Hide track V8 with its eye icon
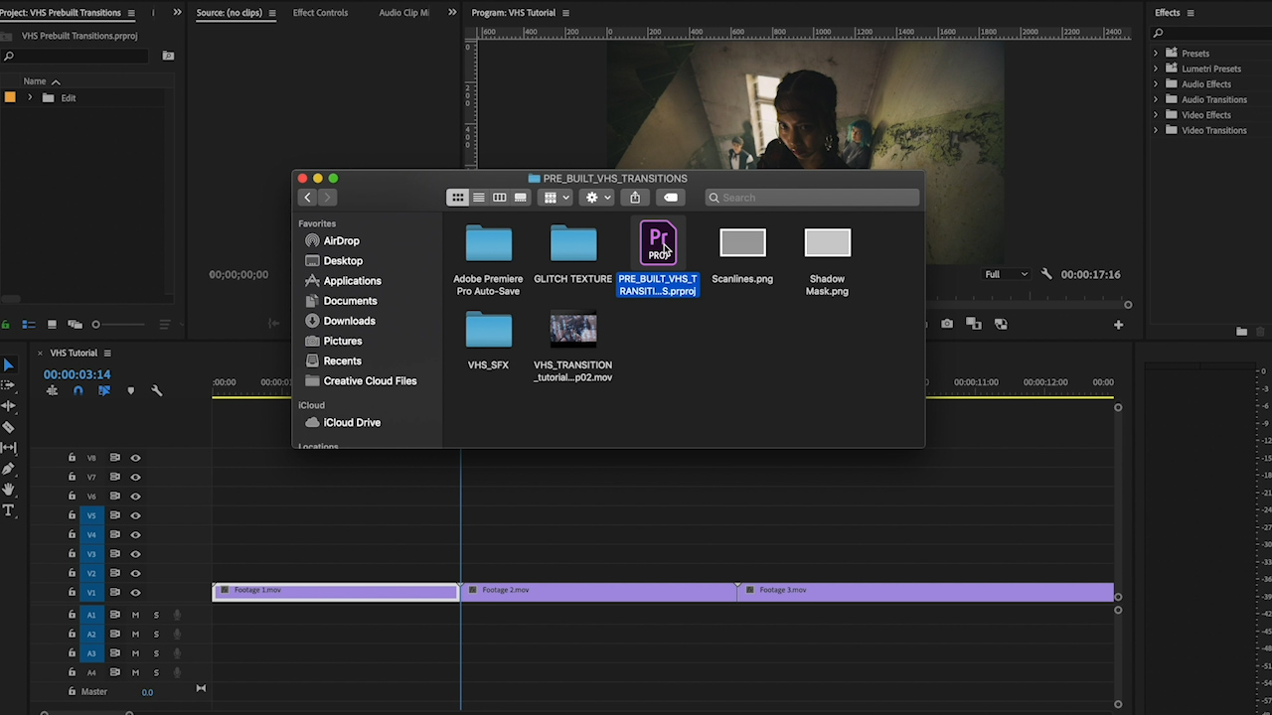This screenshot has width=1272, height=715. 135,458
